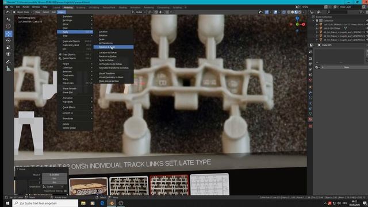368x207 pixels.
Task: Open the Tool properties tab
Action: [x=310, y=52]
